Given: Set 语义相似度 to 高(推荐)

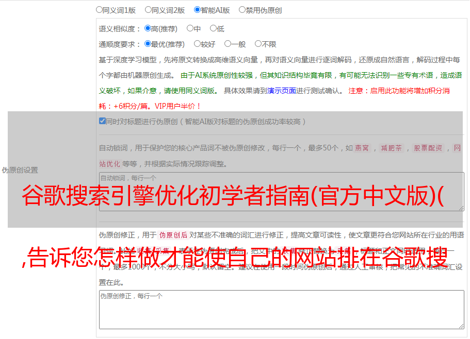Looking at the screenshot, I should pyautogui.click(x=148, y=28).
